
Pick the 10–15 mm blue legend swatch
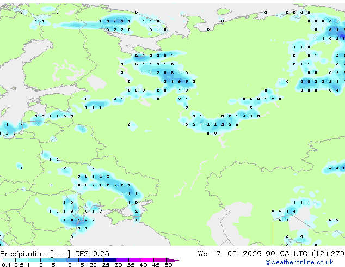coord(72,260)
